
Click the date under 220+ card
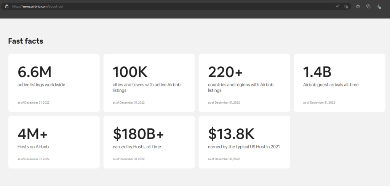pos(224,102)
